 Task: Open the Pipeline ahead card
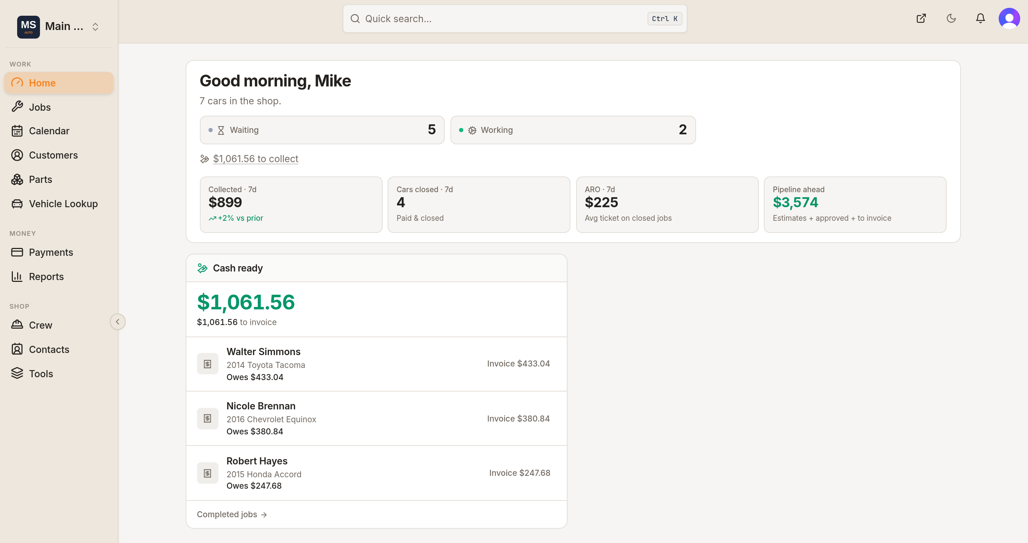(855, 204)
